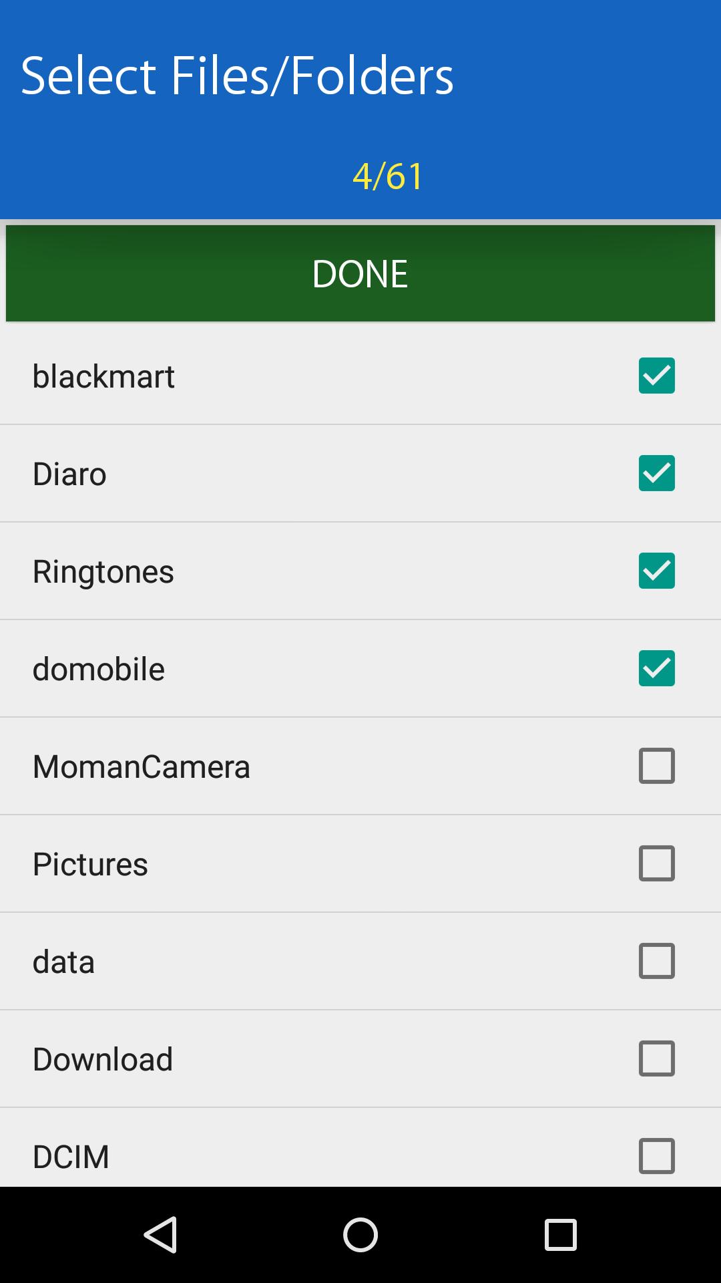Tap the MomanCamera folder name
721x1283 pixels.
click(x=141, y=766)
